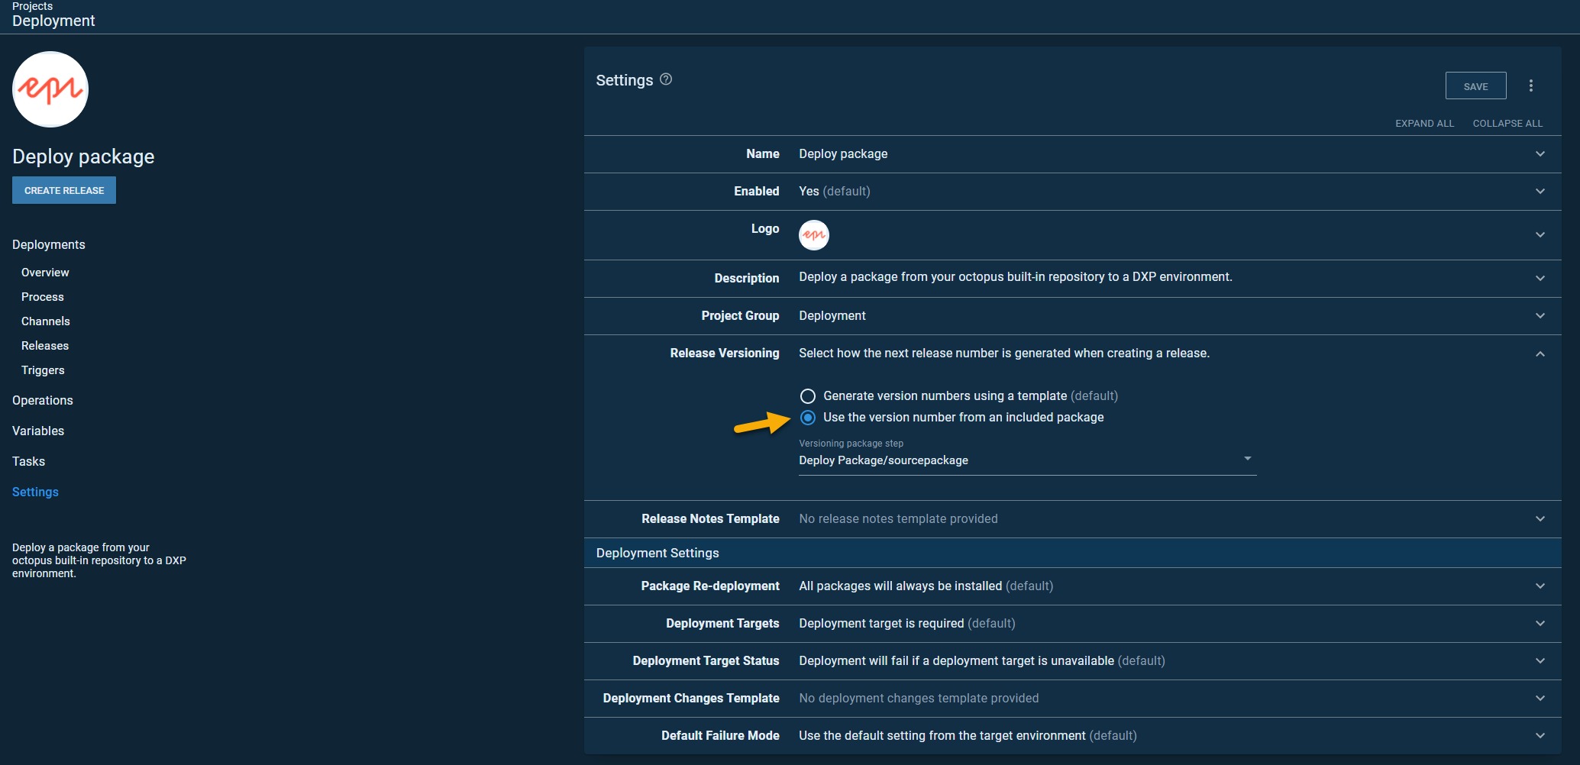Click the Create Release button
This screenshot has width=1580, height=765.
[x=64, y=191]
